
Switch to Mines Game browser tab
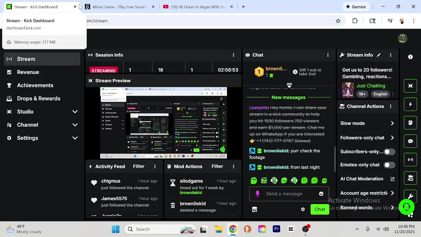pyautogui.click(x=120, y=7)
